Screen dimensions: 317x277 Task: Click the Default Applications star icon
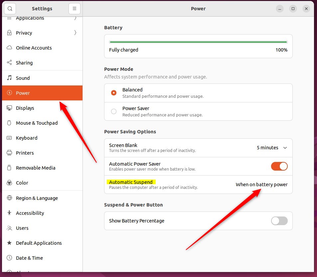[x=9, y=243]
